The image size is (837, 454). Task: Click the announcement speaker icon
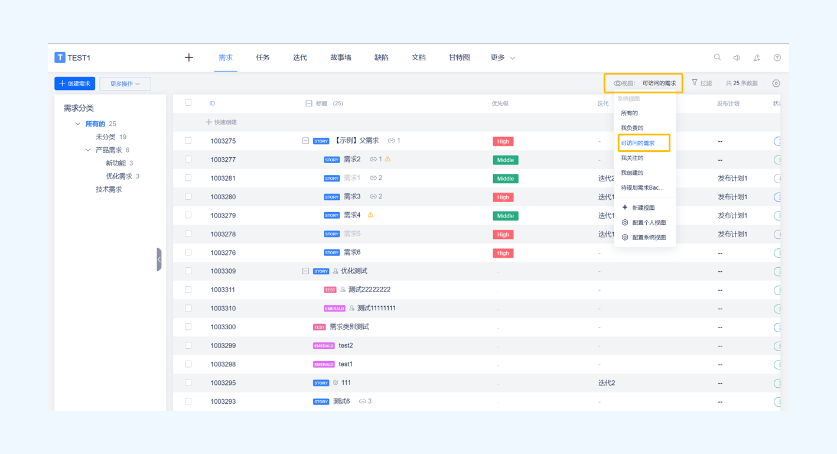pyautogui.click(x=737, y=58)
